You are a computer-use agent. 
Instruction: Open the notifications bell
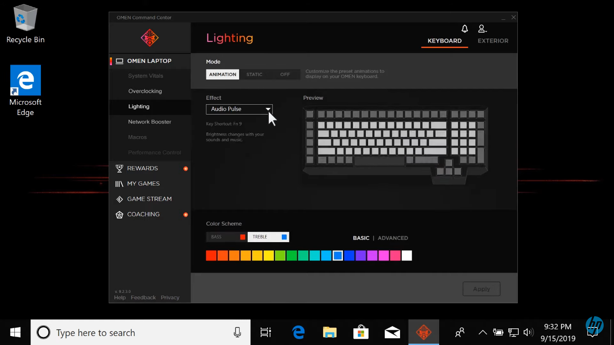[x=465, y=29]
